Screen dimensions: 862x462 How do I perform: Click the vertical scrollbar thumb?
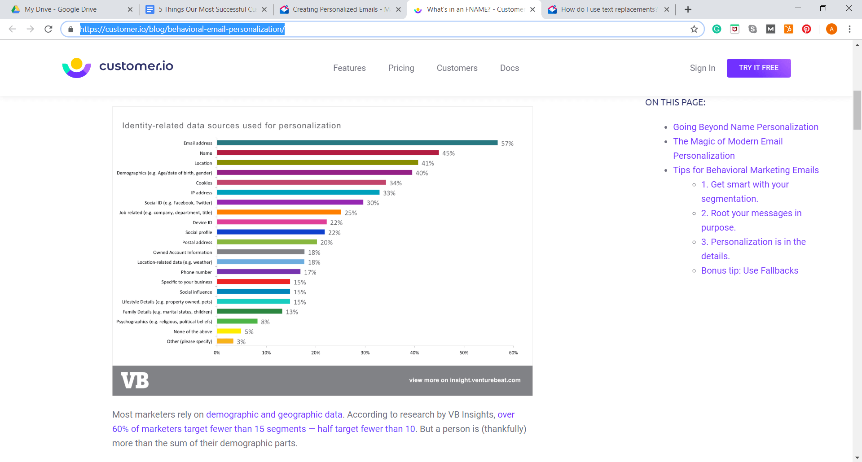(857, 110)
